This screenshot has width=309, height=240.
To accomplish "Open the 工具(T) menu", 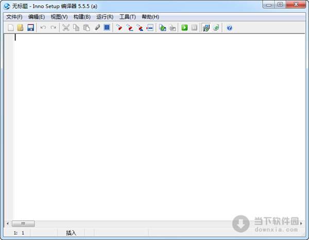I will tap(128, 17).
